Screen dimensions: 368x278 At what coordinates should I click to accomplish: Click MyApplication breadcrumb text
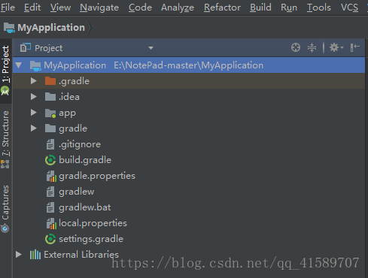pyautogui.click(x=51, y=28)
